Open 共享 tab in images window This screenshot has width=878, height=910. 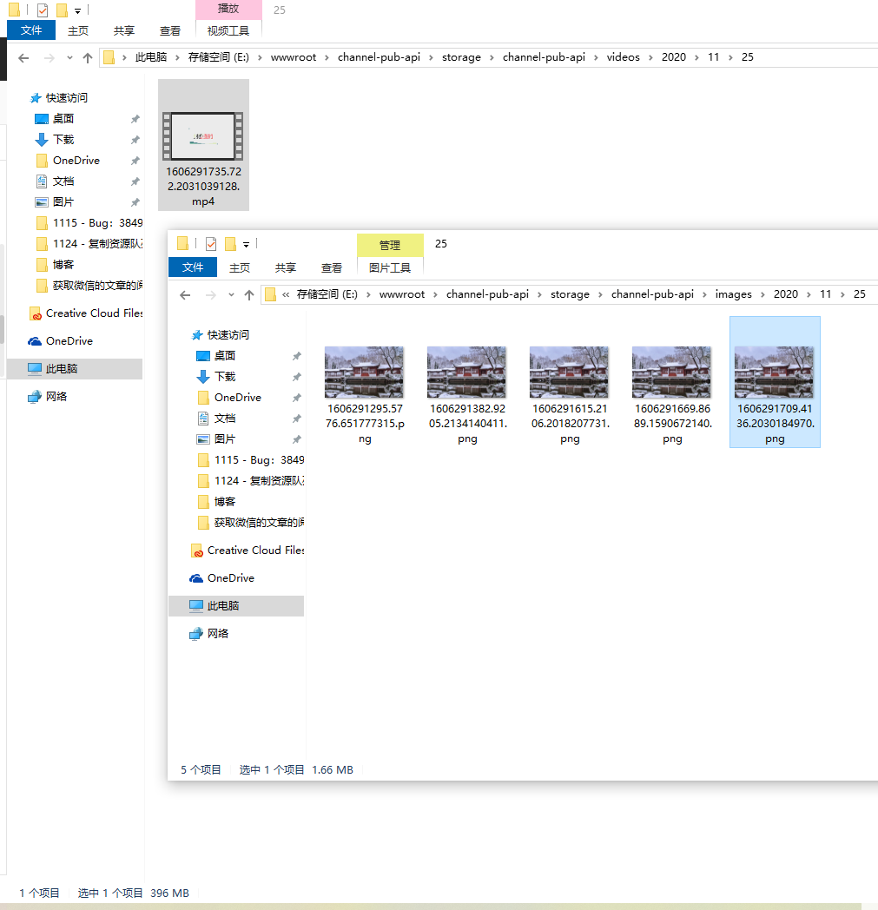(285, 267)
